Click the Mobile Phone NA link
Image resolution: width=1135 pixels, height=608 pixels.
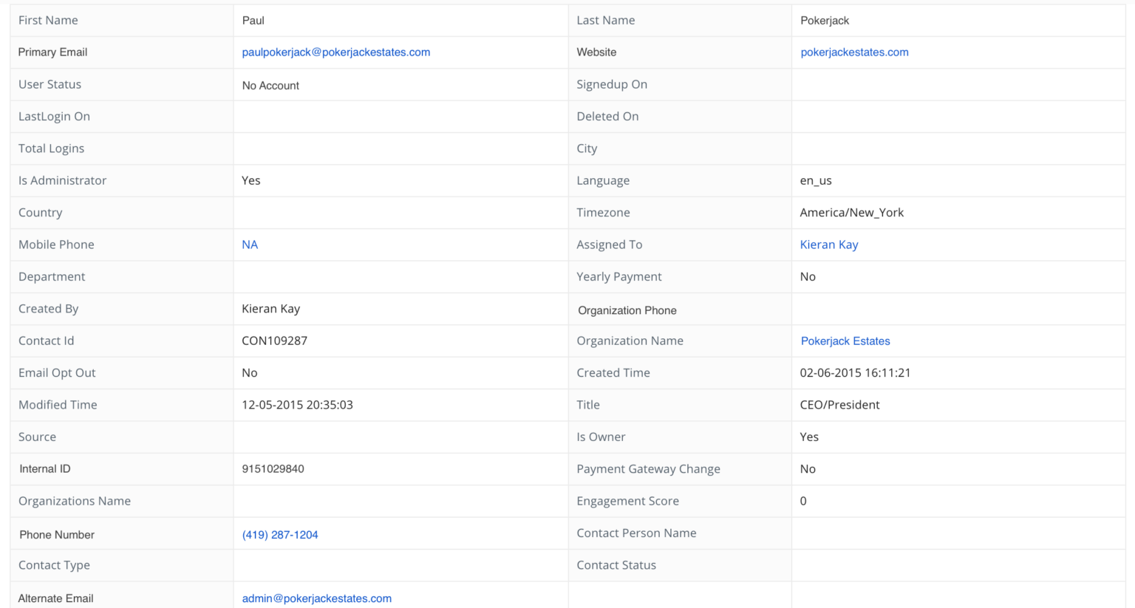(250, 244)
